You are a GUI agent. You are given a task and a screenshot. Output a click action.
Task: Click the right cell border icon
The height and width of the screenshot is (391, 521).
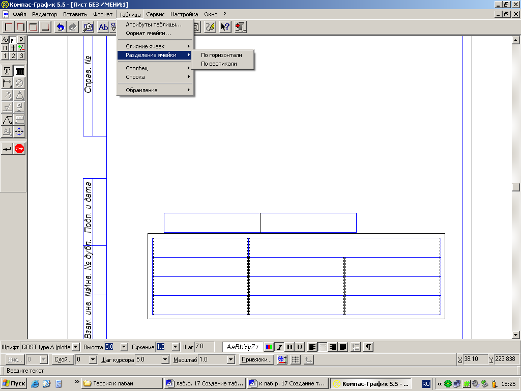point(21,27)
